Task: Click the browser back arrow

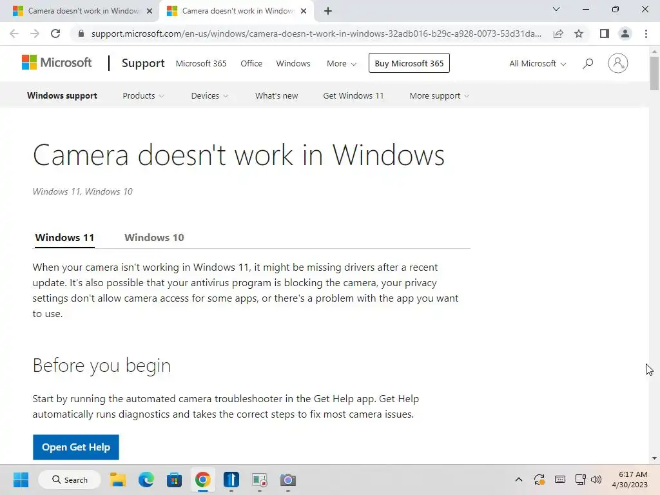Action: click(x=14, y=34)
